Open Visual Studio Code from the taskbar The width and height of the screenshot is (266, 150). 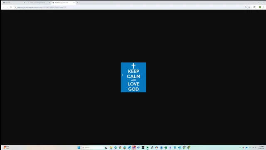point(179,147)
